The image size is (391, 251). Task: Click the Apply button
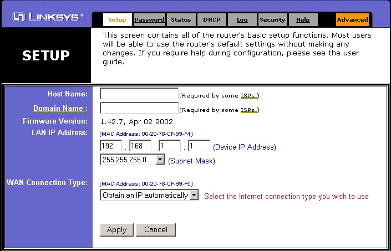pos(116,229)
